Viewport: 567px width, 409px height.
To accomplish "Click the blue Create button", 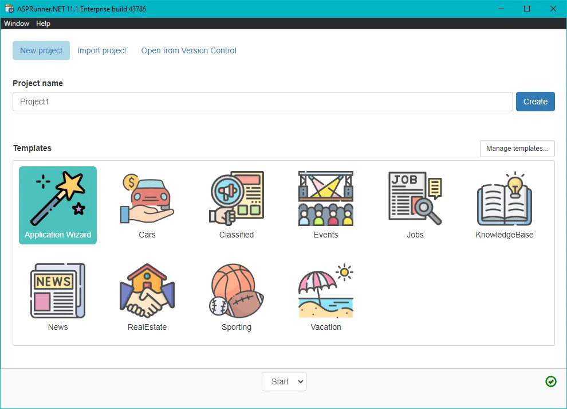I will click(535, 102).
